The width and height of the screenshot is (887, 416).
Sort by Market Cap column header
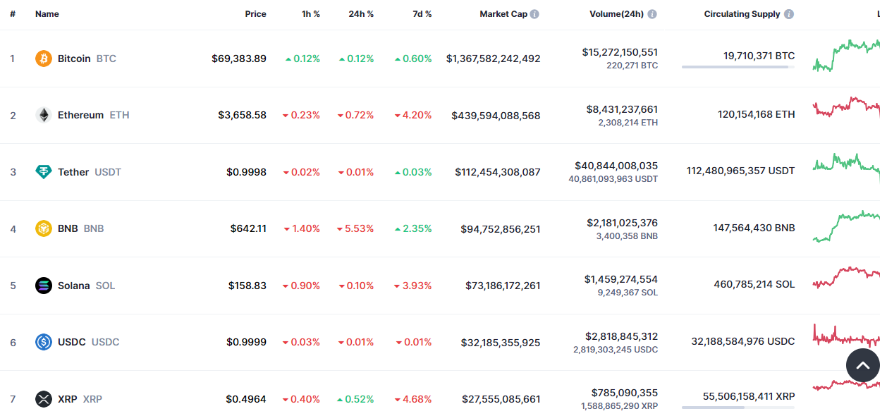click(503, 14)
